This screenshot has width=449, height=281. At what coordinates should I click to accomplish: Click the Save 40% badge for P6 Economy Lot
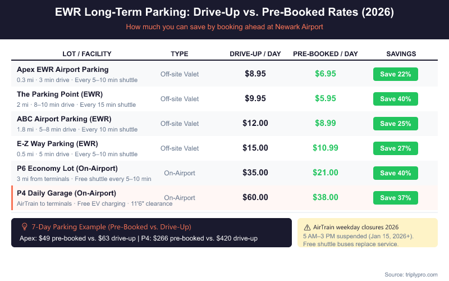point(396,173)
